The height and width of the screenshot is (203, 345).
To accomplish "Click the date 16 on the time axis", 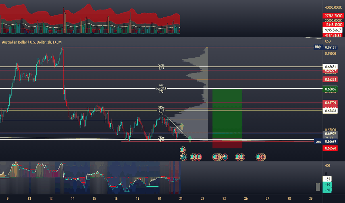I will 116,199.
